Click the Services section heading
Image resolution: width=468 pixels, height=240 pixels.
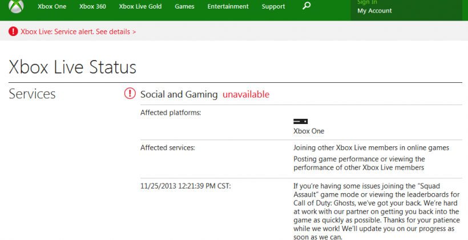(32, 94)
